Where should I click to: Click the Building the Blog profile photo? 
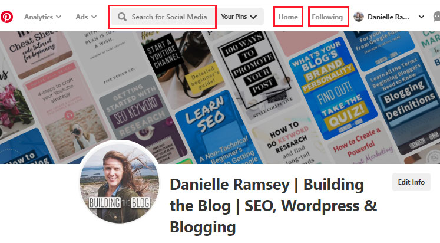[x=120, y=182]
